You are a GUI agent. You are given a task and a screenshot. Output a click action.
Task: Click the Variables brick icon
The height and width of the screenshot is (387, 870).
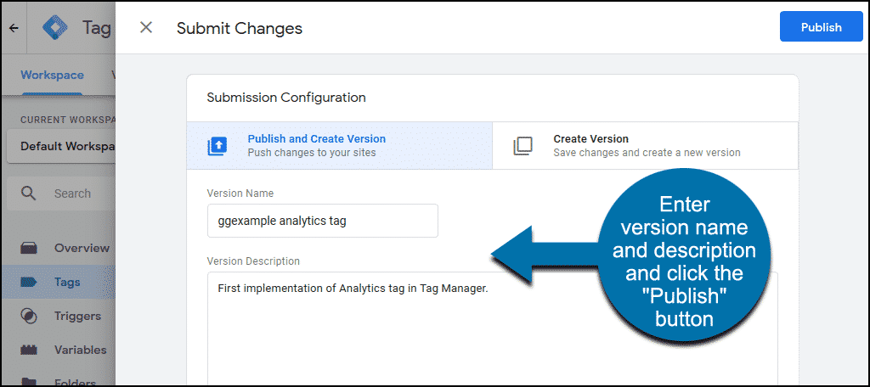pos(28,350)
